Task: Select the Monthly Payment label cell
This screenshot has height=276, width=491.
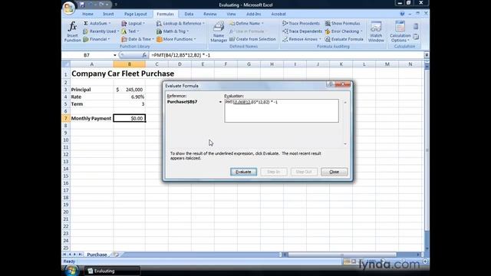Action: pyautogui.click(x=92, y=118)
